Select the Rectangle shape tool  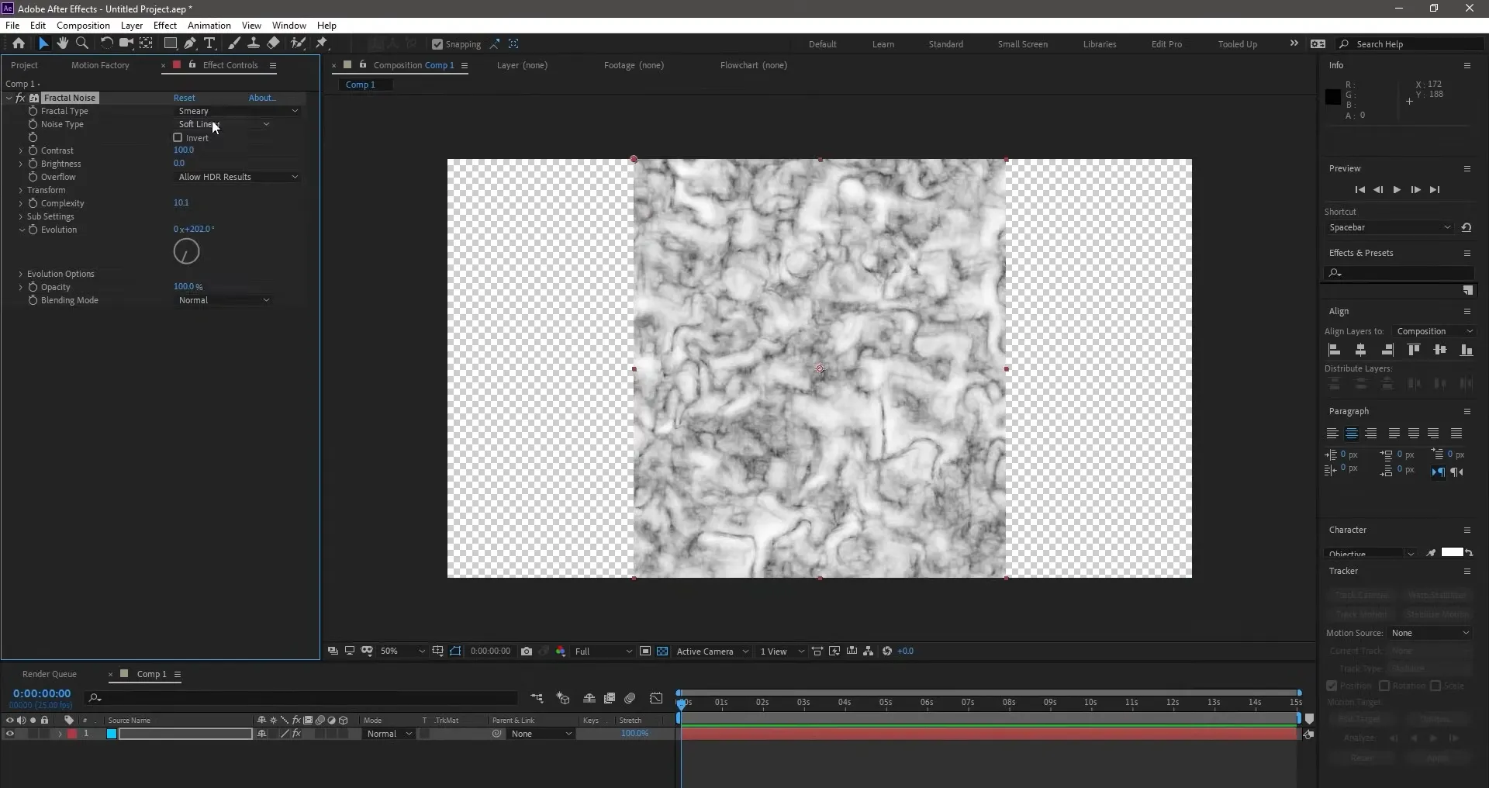[170, 43]
